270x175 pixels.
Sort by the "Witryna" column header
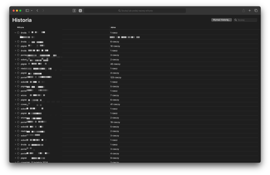coord(21,27)
